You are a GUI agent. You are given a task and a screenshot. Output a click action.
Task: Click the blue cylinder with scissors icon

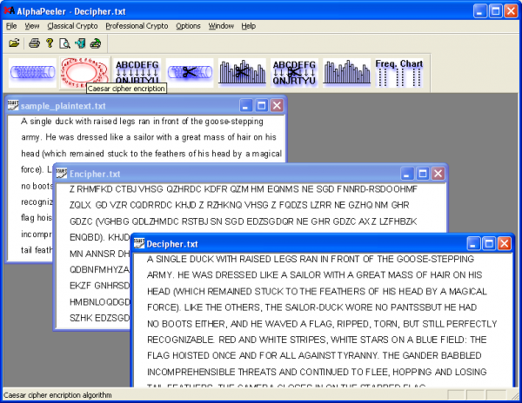[190, 72]
